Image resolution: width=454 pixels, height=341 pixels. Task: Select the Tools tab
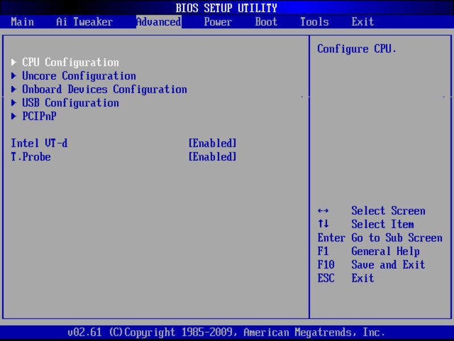tap(314, 22)
